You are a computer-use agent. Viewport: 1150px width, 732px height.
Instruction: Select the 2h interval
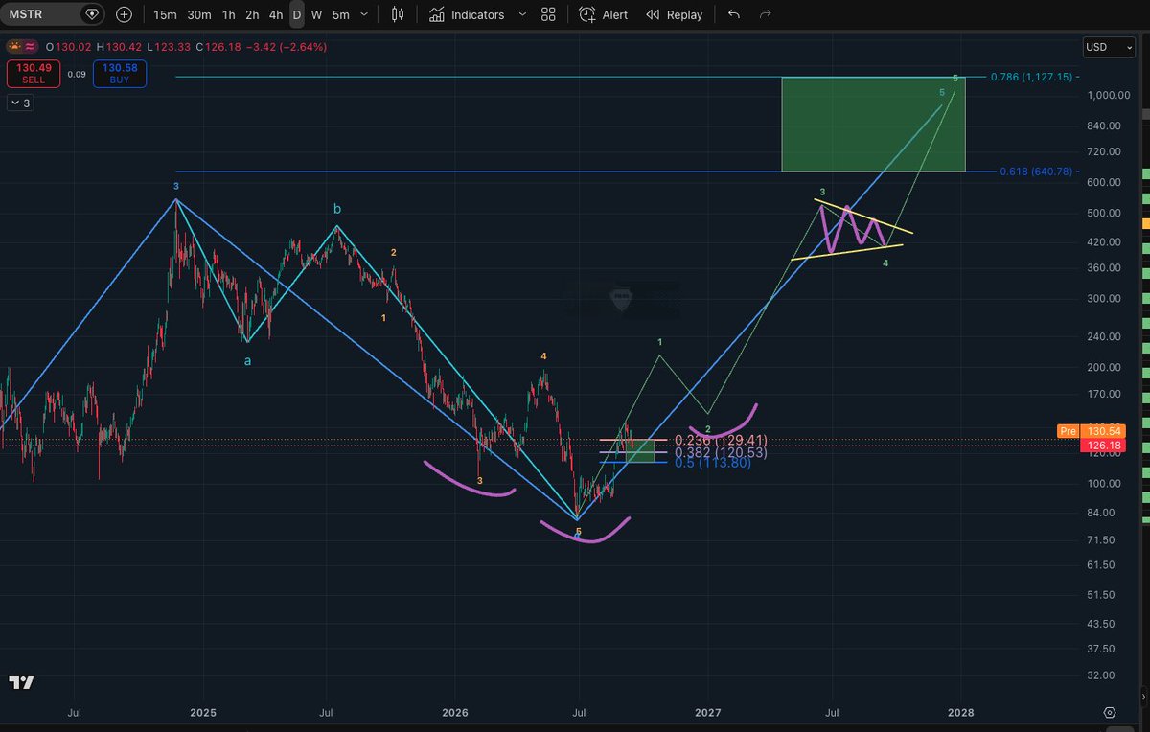tap(251, 15)
